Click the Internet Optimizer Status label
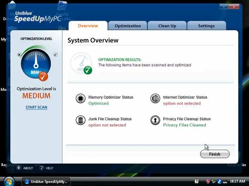 185,97
